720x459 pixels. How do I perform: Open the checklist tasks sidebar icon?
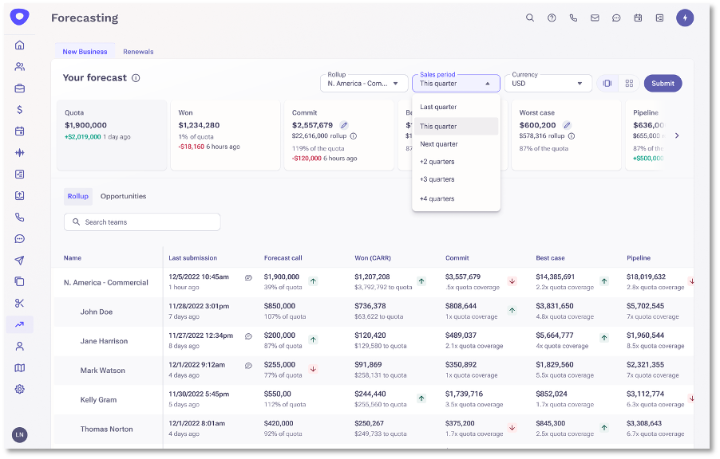click(x=19, y=175)
